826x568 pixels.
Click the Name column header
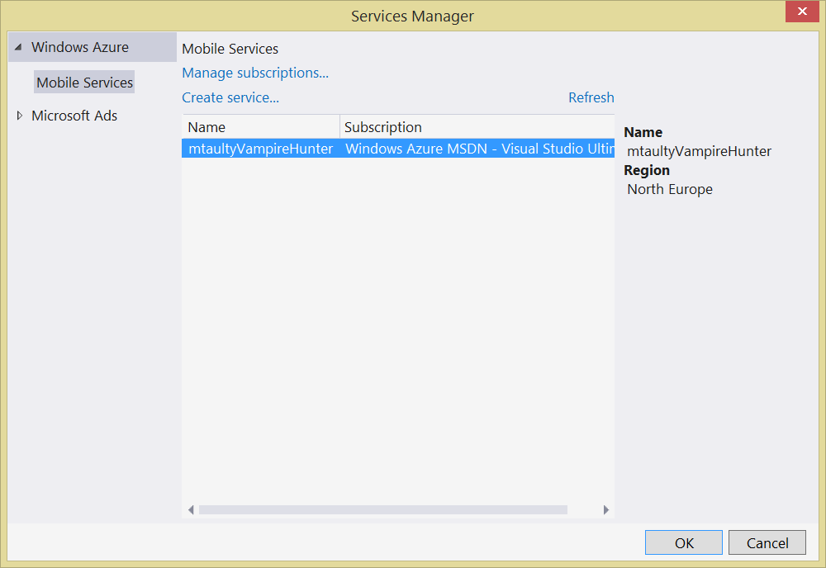(x=261, y=127)
